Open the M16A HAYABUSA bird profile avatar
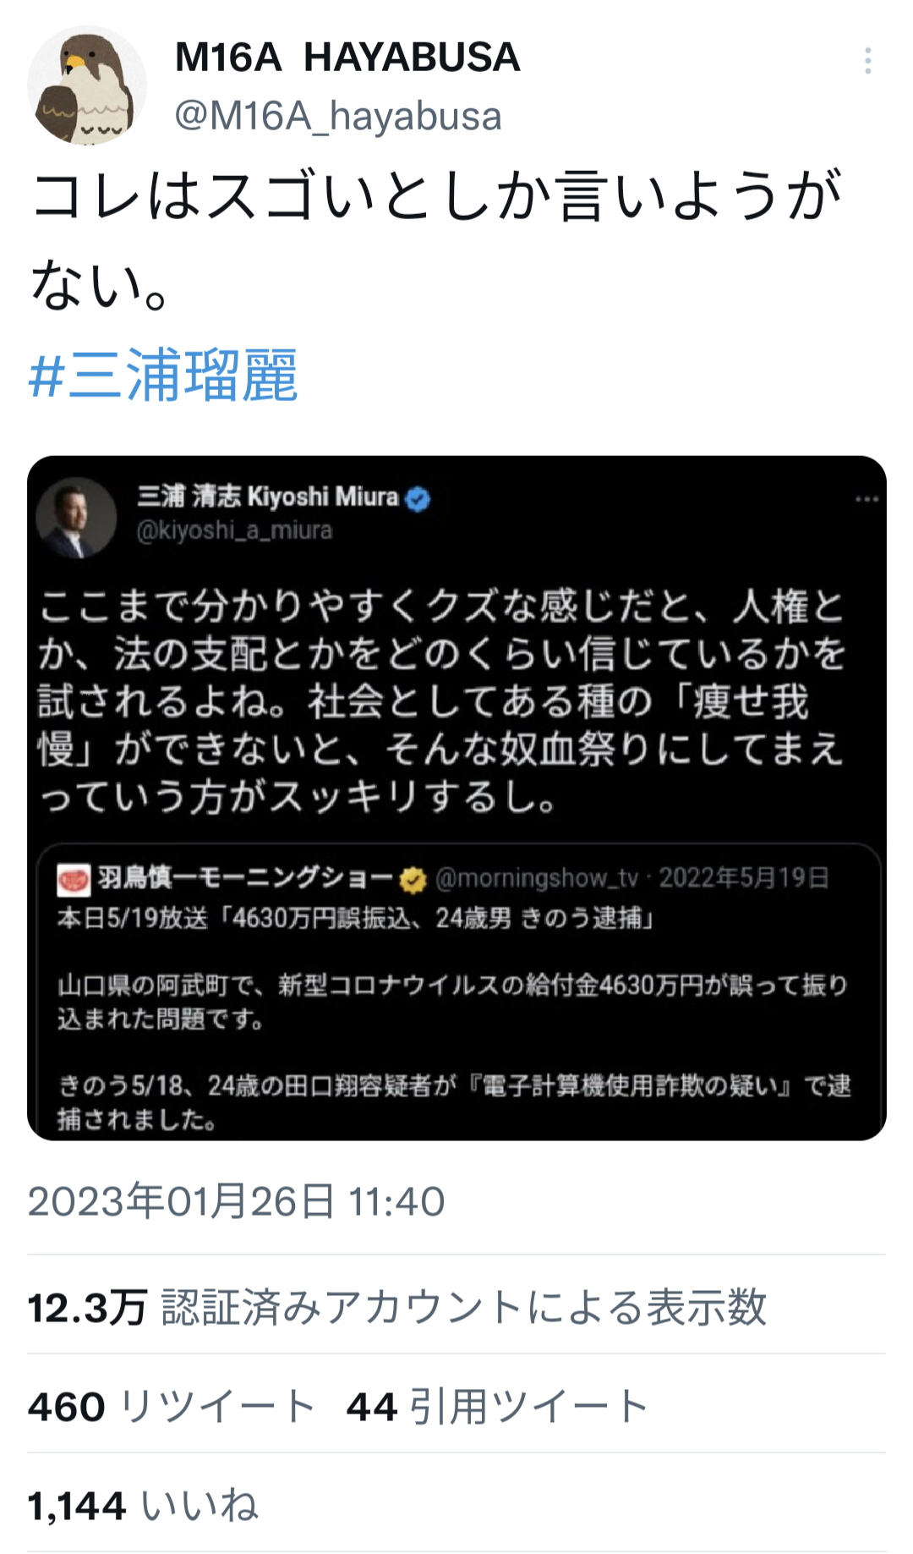 pyautogui.click(x=87, y=85)
